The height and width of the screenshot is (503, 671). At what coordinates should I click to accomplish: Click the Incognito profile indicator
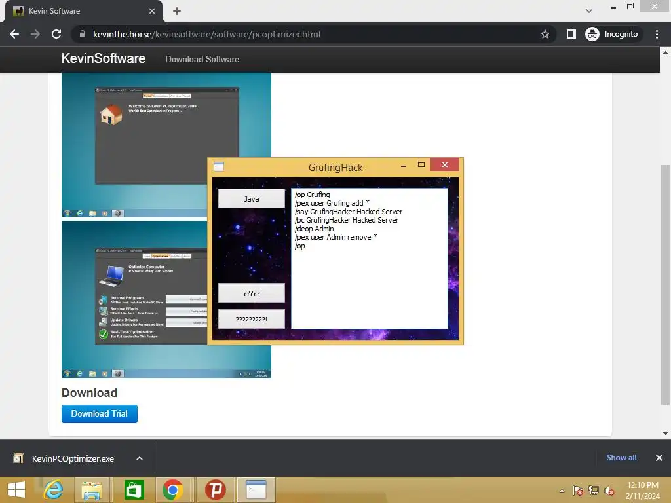coord(612,34)
